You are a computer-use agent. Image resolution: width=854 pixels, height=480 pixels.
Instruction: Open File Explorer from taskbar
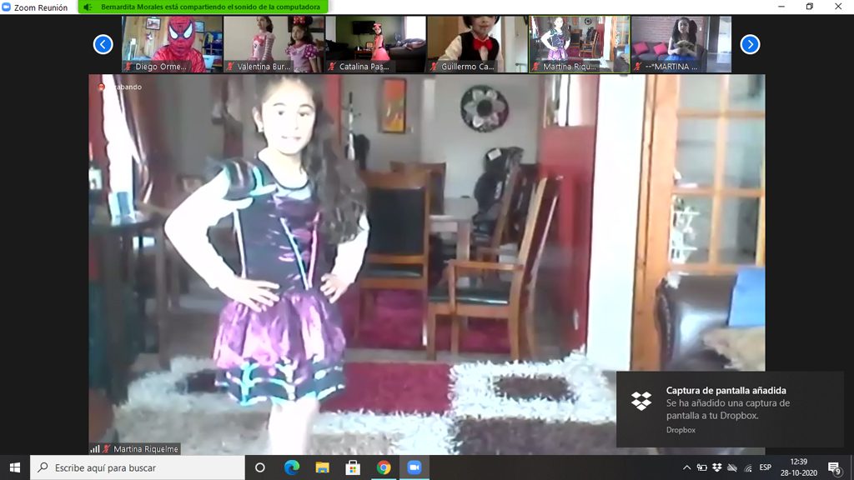pyautogui.click(x=322, y=467)
